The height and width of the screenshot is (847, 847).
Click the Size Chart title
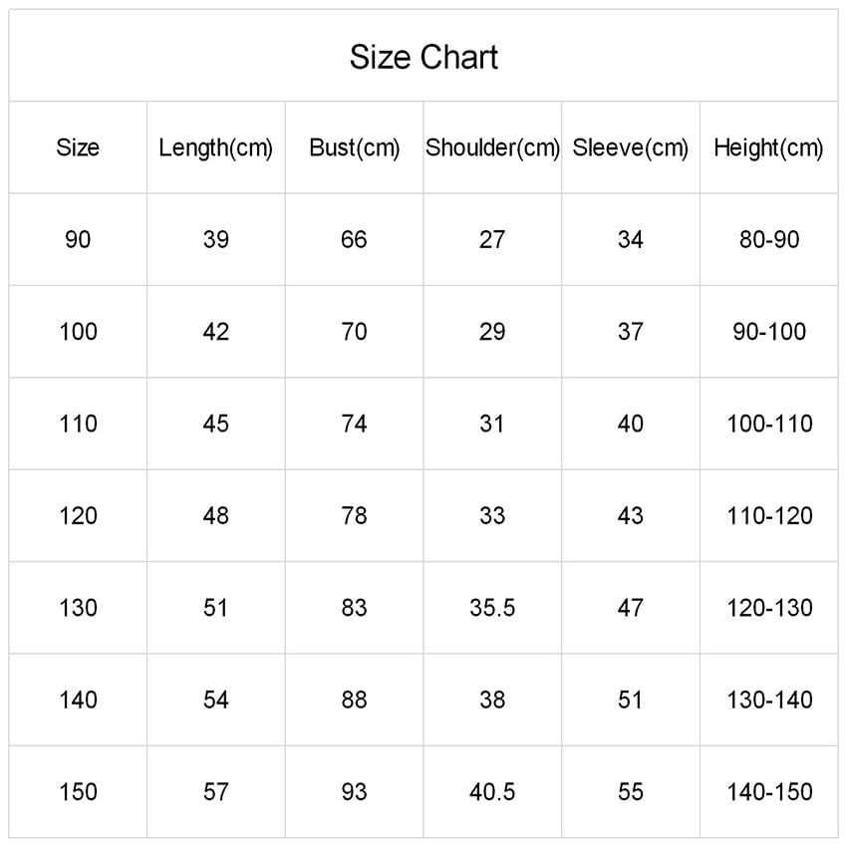click(x=423, y=57)
